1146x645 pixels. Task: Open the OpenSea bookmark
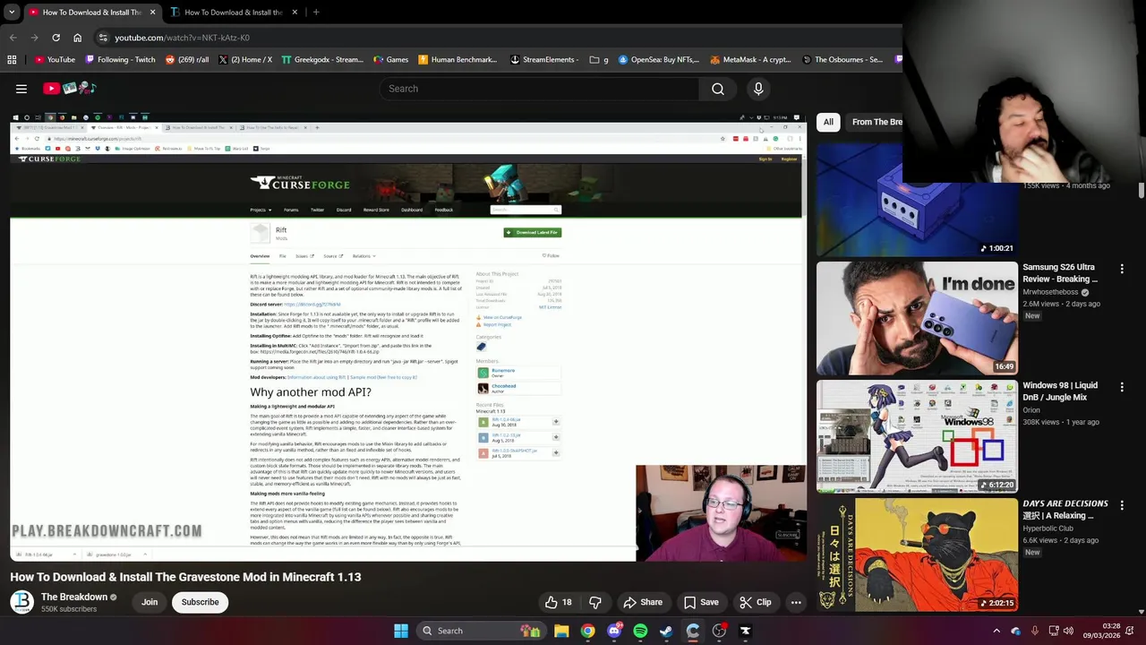[x=657, y=60]
